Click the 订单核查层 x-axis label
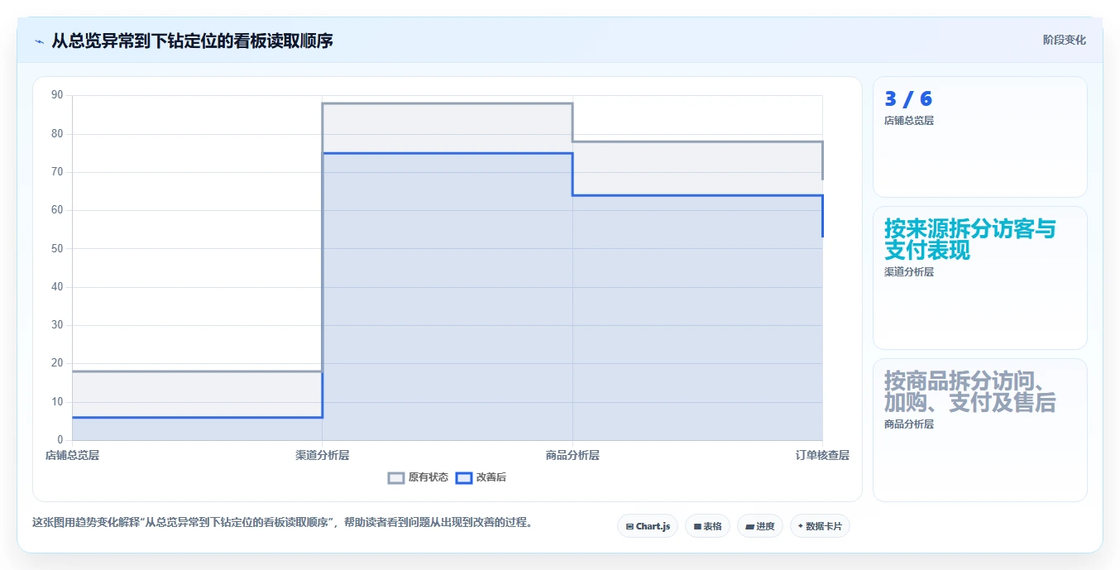The height and width of the screenshot is (570, 1120). tap(822, 455)
